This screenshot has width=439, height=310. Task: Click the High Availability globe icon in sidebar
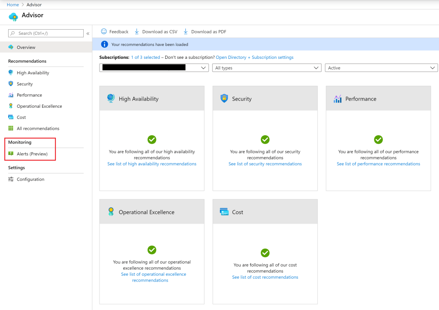coord(11,73)
